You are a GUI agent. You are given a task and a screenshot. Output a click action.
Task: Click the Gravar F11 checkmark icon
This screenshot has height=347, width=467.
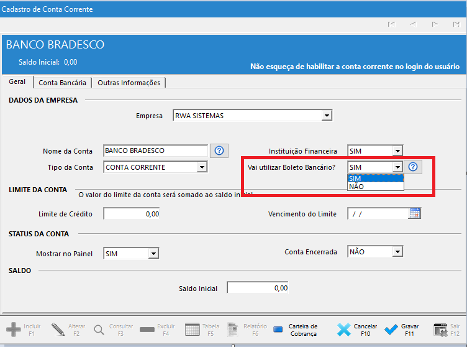pos(391,330)
